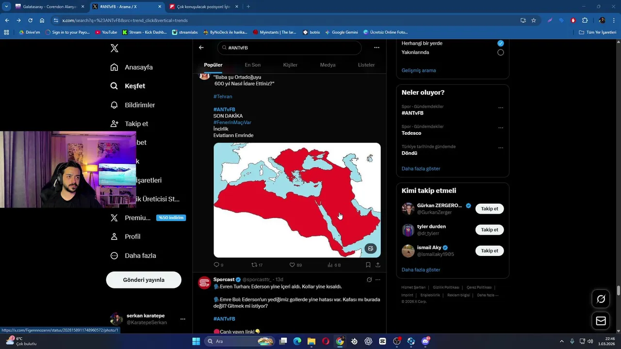The width and height of the screenshot is (621, 349).
Task: Open the Grok floating button
Action: click(601, 299)
